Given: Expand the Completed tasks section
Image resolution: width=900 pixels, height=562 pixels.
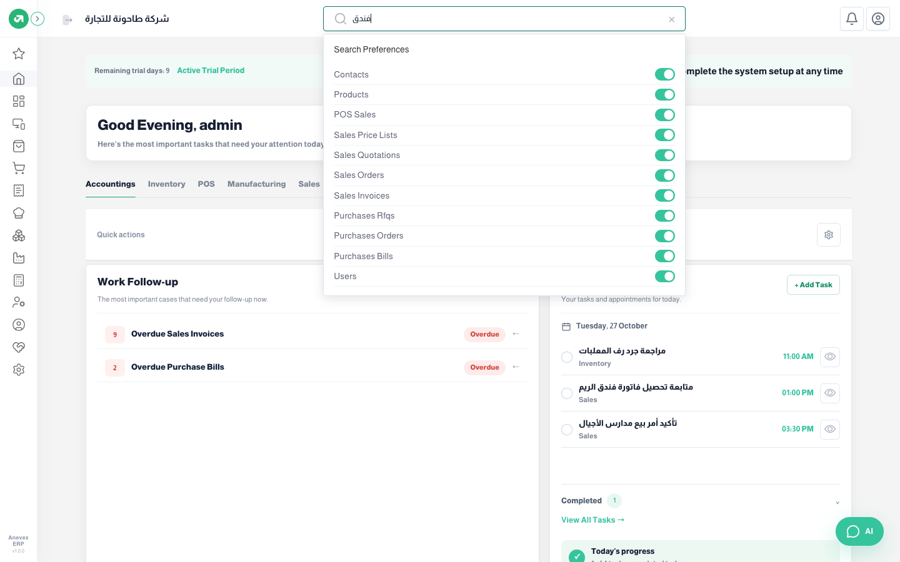Looking at the screenshot, I should click(x=837, y=502).
